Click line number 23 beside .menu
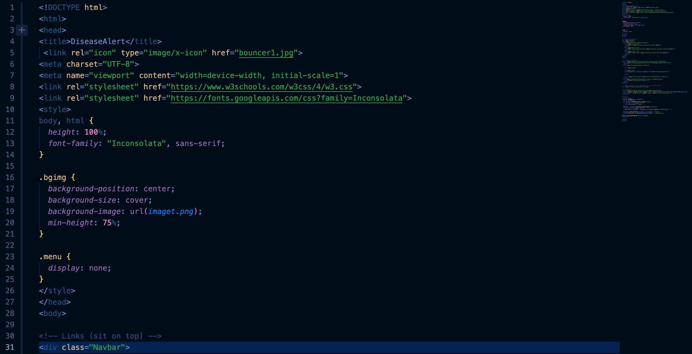 (x=10, y=257)
